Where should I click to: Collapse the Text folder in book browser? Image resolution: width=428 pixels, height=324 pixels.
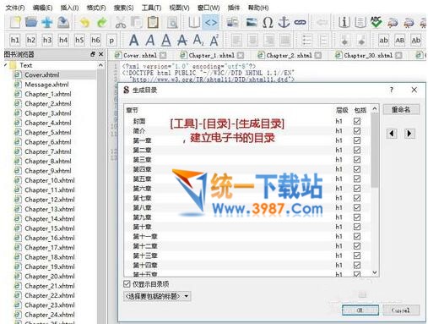6,65
